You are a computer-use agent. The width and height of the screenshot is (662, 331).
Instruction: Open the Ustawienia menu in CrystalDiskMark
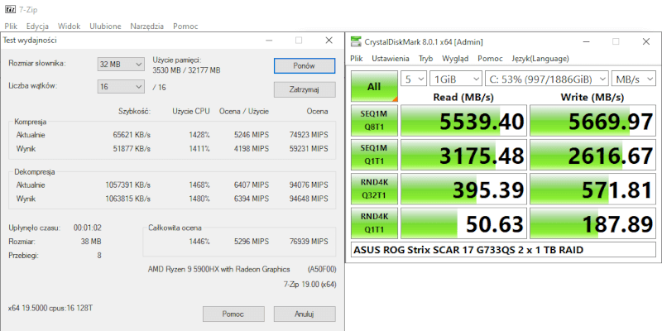coord(390,59)
